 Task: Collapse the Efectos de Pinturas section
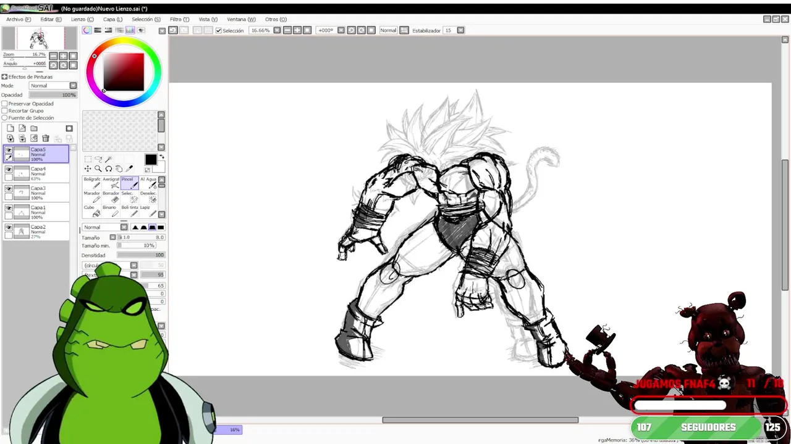coord(4,77)
